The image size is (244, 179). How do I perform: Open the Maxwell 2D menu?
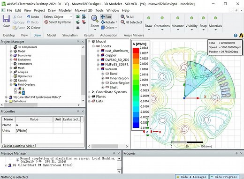tap(84, 10)
